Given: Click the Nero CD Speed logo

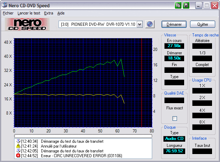Looking at the screenshot, I should pyautogui.click(x=27, y=24).
